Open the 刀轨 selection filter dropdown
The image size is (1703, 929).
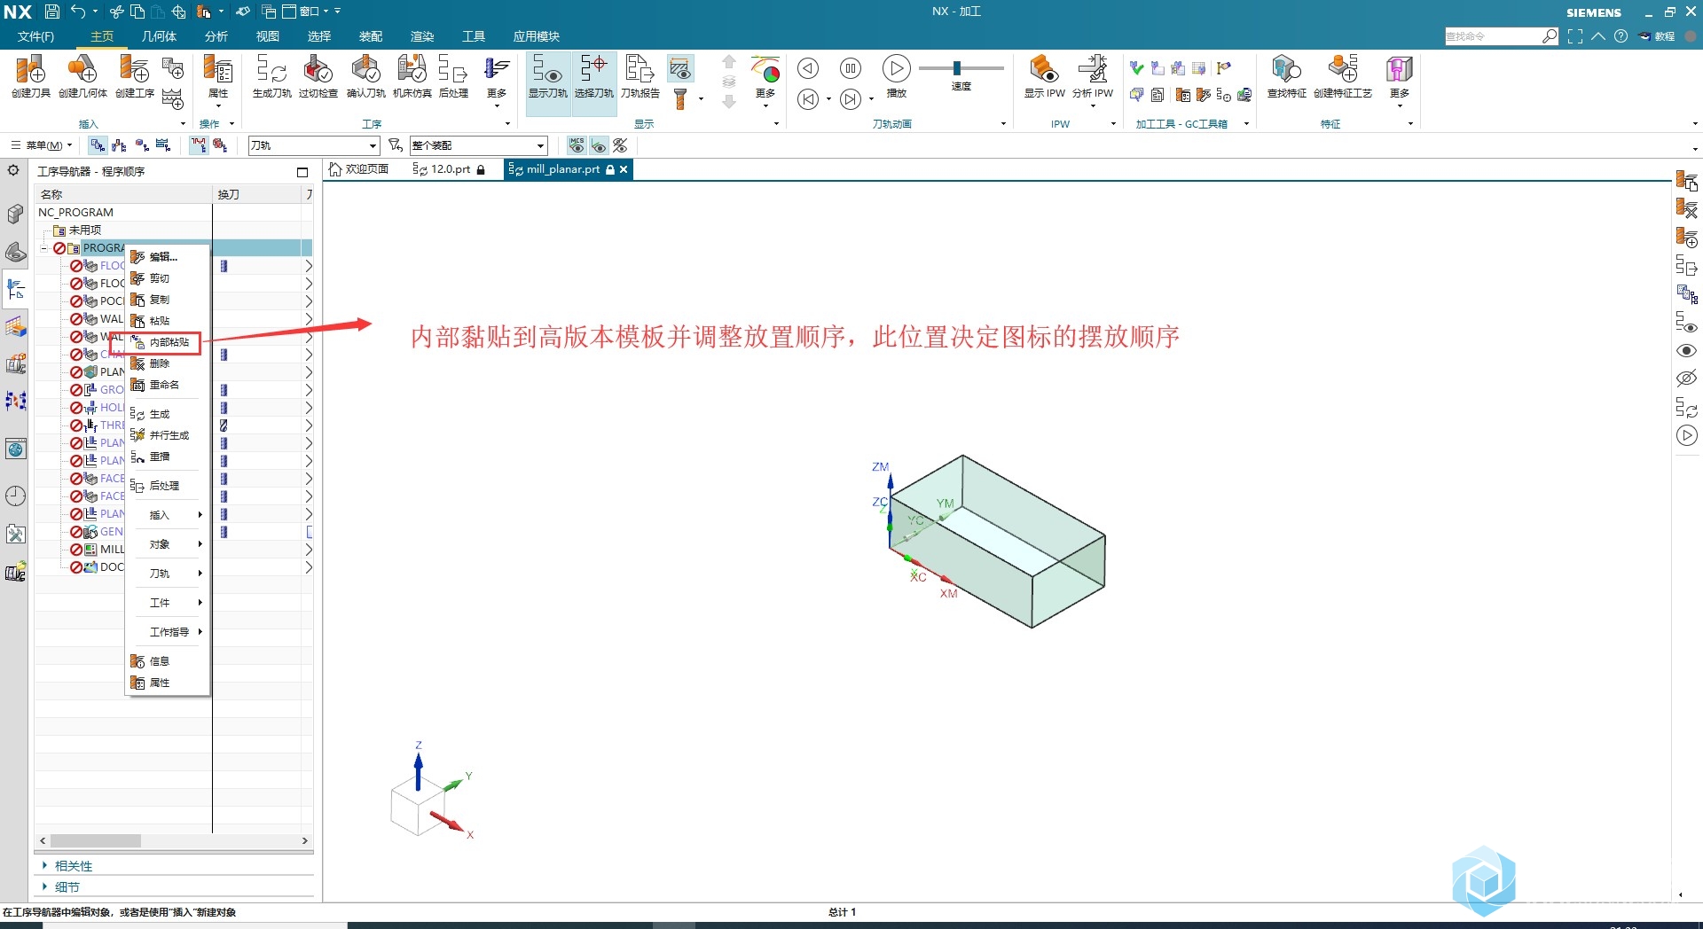point(313,145)
